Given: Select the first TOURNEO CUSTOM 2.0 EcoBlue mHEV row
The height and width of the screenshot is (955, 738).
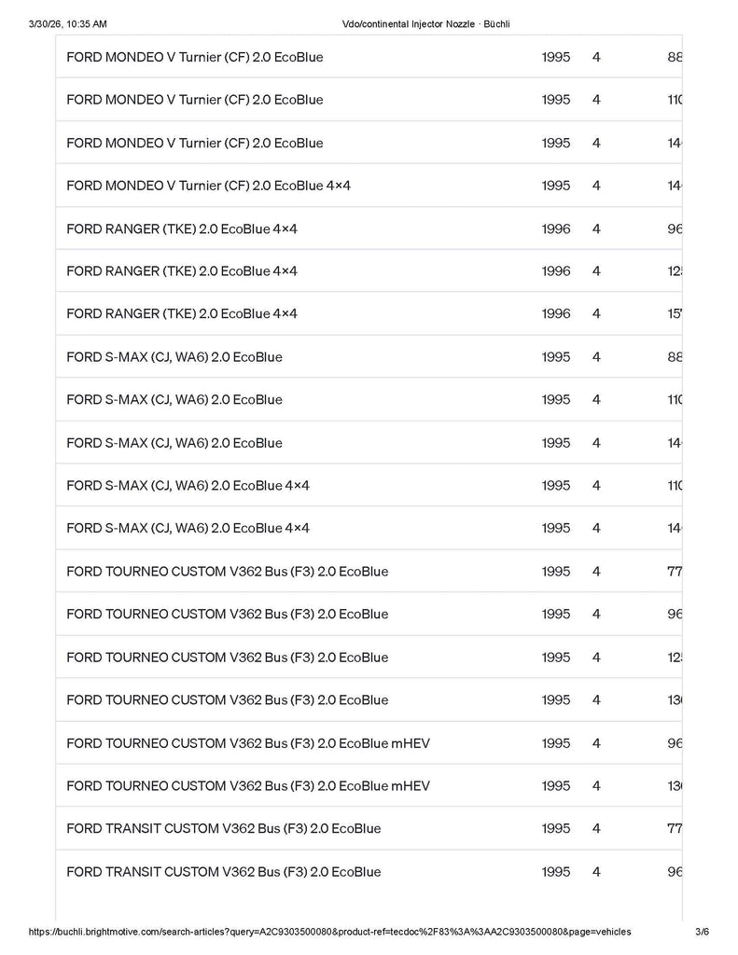Looking at the screenshot, I should pyautogui.click(x=369, y=743).
